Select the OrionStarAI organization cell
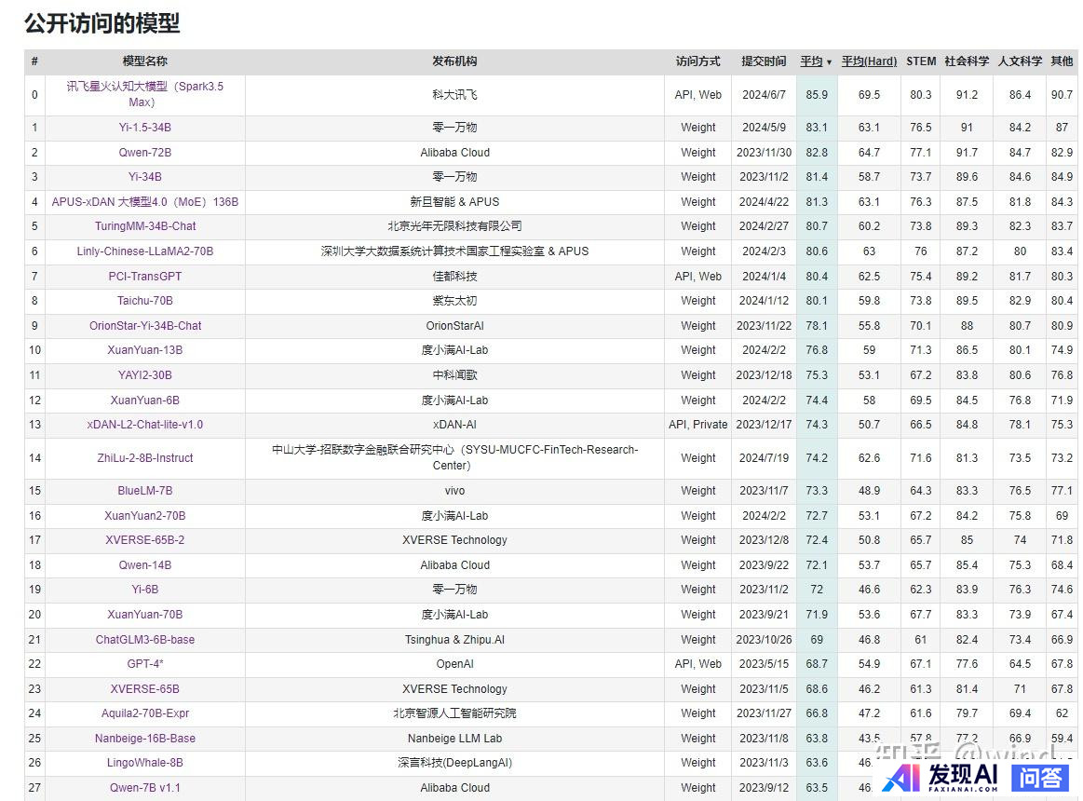 454,325
